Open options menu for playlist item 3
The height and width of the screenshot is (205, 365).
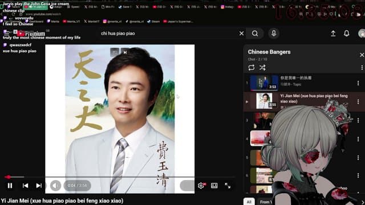tap(358, 120)
